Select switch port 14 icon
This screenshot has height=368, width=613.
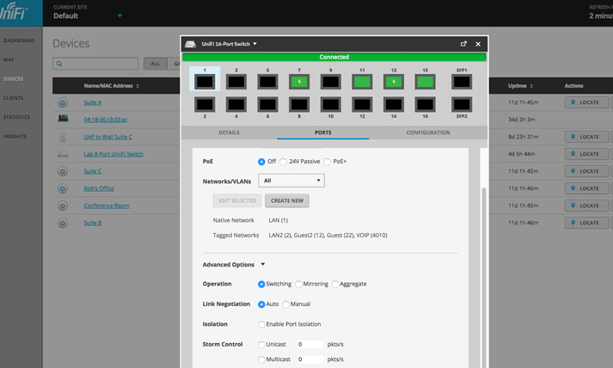coord(394,104)
